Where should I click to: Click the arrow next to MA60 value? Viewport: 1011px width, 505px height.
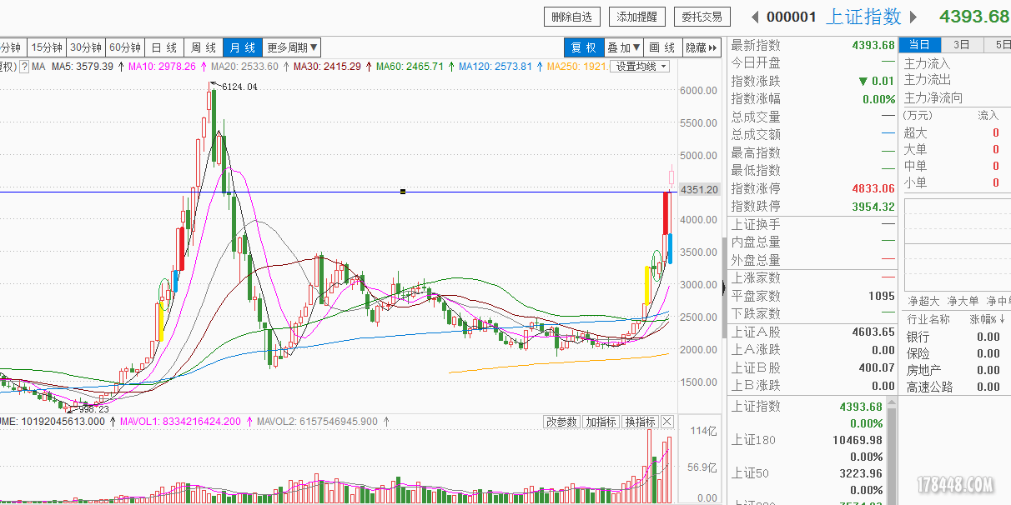(451, 67)
